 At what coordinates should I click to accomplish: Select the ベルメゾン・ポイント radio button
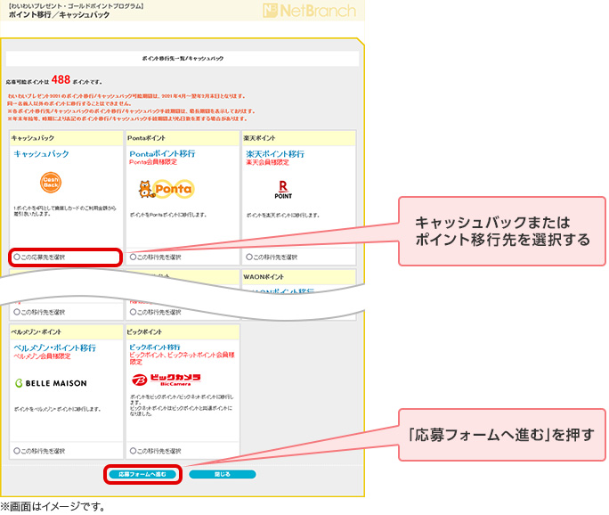16,451
